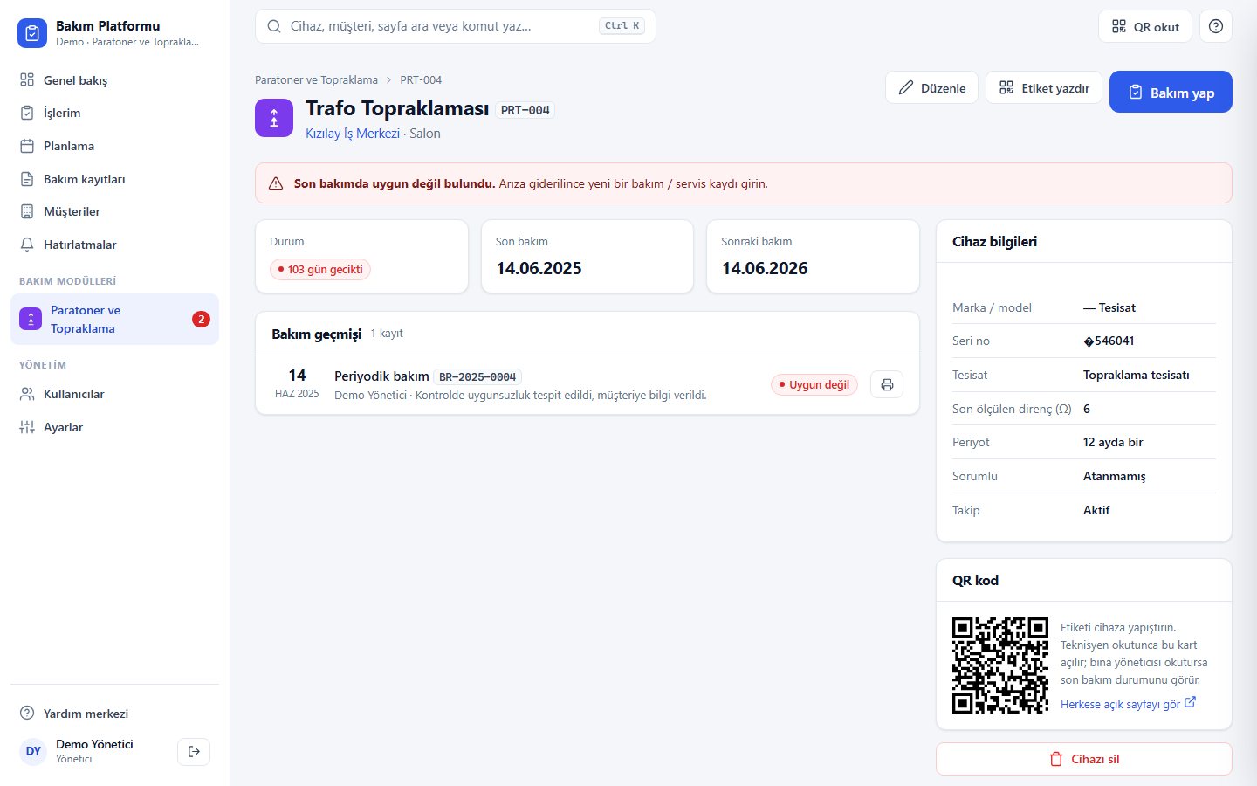Image resolution: width=1257 pixels, height=786 pixels.
Task: Click Etiket yazdır button
Action: pos(1044,87)
